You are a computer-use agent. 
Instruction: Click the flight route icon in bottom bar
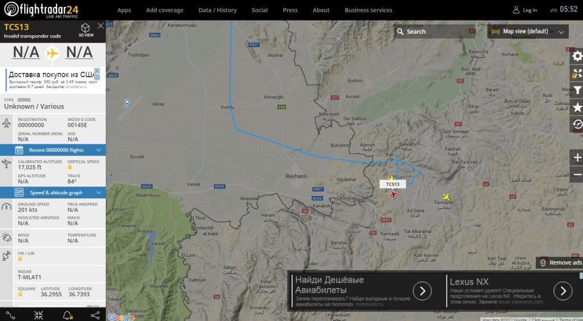click(x=10, y=315)
